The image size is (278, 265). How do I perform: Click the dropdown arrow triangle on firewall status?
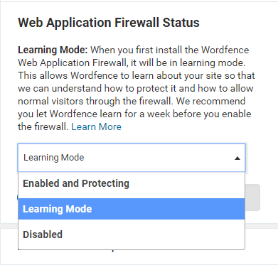(x=237, y=158)
